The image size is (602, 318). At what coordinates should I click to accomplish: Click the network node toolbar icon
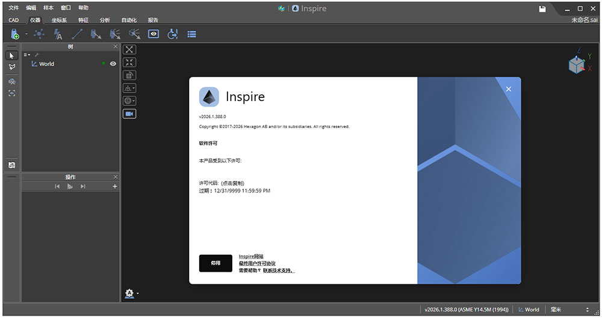pyautogui.click(x=39, y=34)
